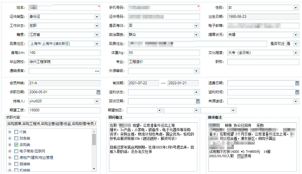Click the ellipsis button in 通晓语言 field

97,71
